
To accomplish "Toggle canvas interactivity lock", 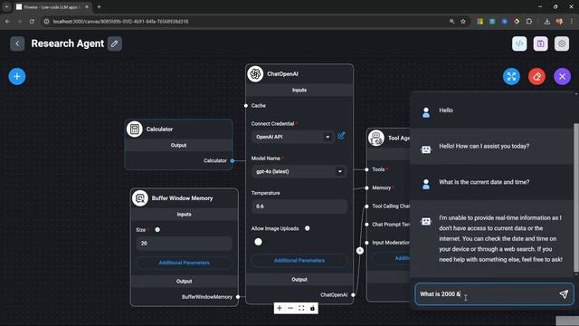I will (x=312, y=308).
